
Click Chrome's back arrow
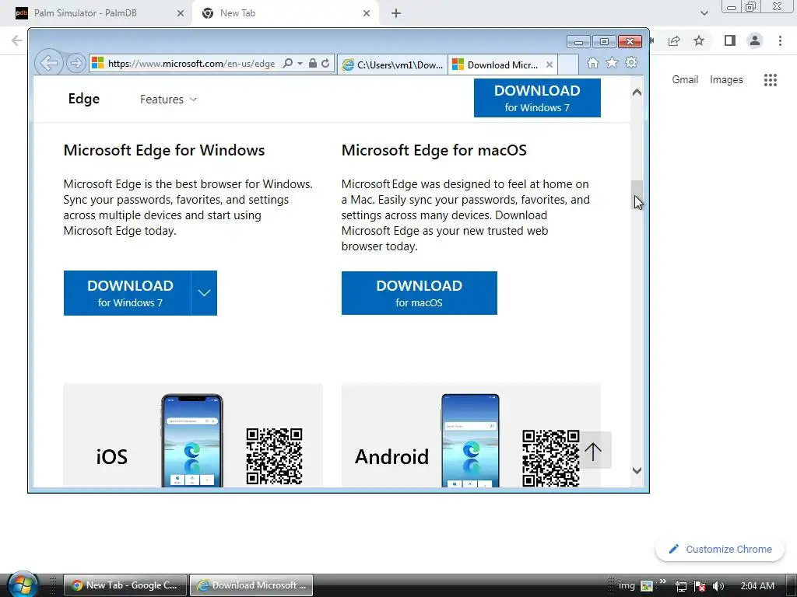point(17,40)
